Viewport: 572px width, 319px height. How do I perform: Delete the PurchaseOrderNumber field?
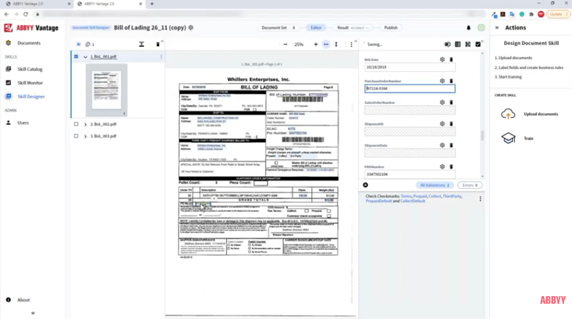451,81
